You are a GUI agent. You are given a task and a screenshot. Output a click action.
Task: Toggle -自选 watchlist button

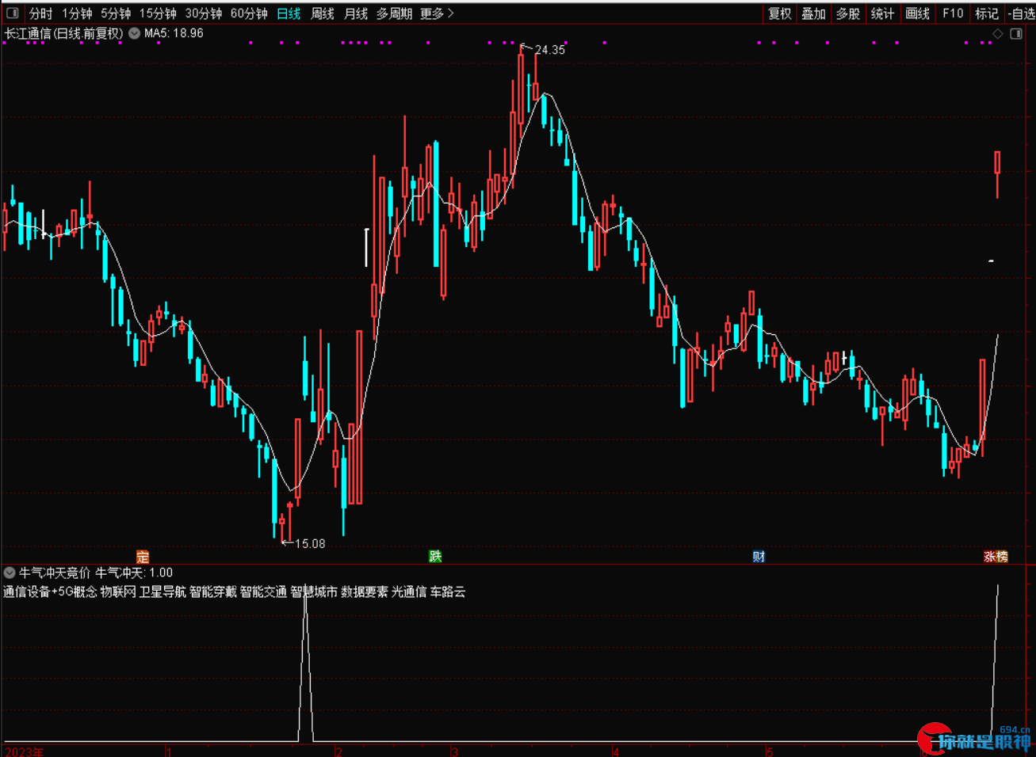1021,13
